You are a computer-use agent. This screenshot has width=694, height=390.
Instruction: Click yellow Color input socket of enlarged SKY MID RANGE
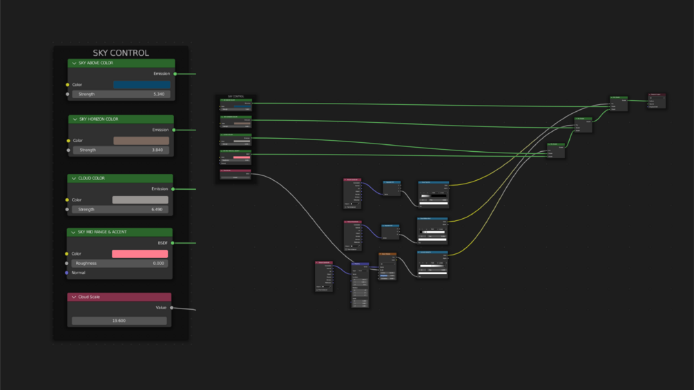click(x=67, y=254)
